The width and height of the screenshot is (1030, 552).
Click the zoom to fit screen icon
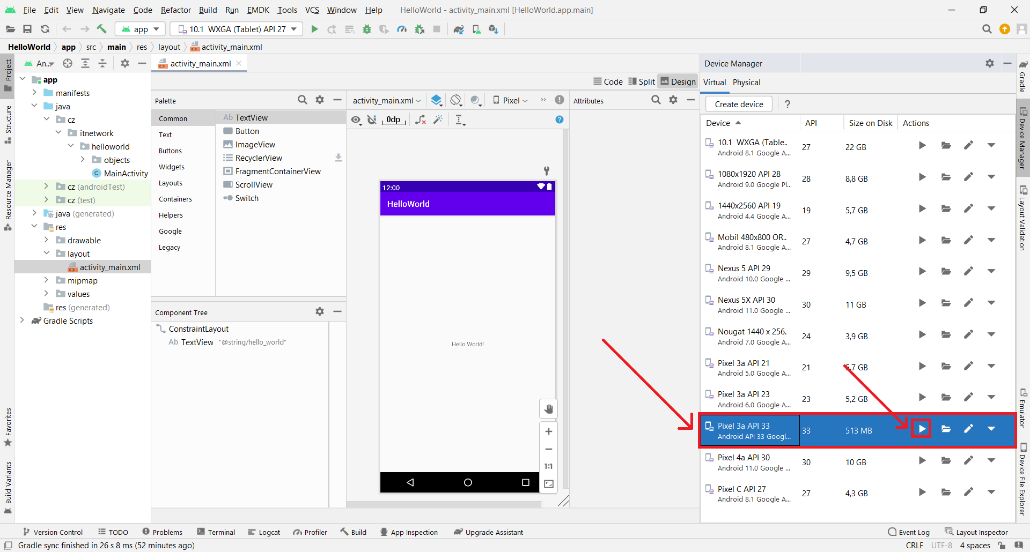click(549, 484)
